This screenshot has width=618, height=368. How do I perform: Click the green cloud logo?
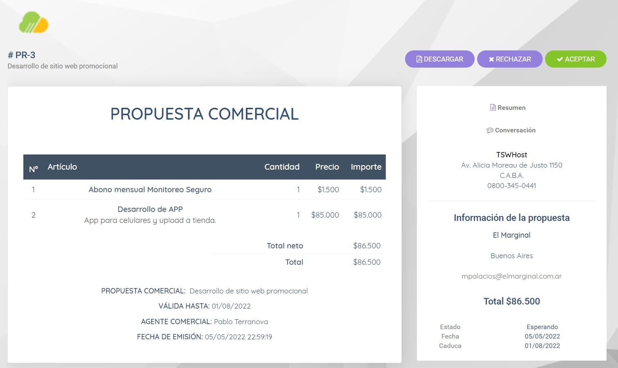tap(34, 22)
